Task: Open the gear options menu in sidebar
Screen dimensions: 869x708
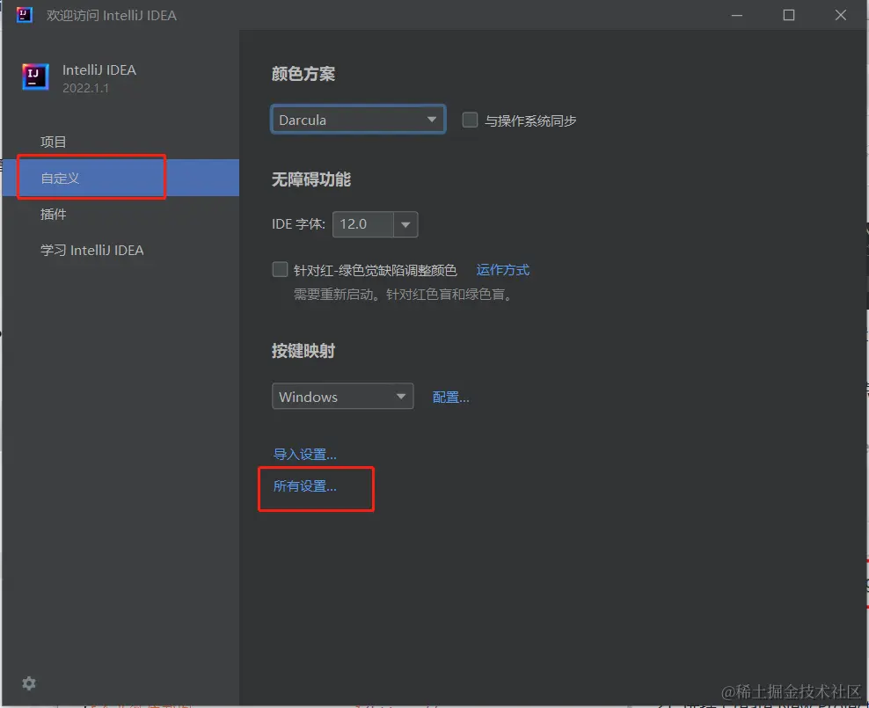Action: 29,683
